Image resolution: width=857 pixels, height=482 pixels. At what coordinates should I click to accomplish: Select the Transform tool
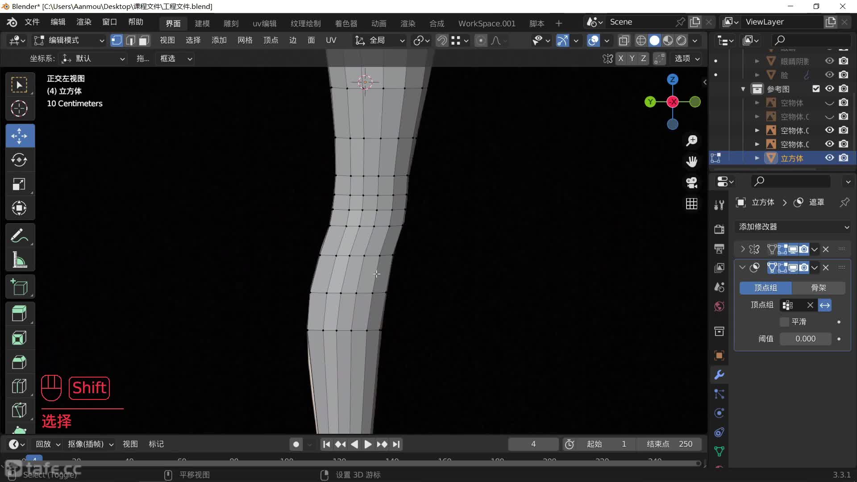[20, 208]
